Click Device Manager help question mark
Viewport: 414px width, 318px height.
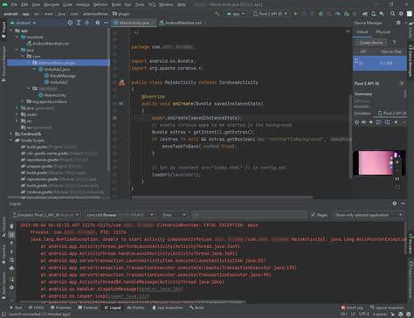click(394, 42)
